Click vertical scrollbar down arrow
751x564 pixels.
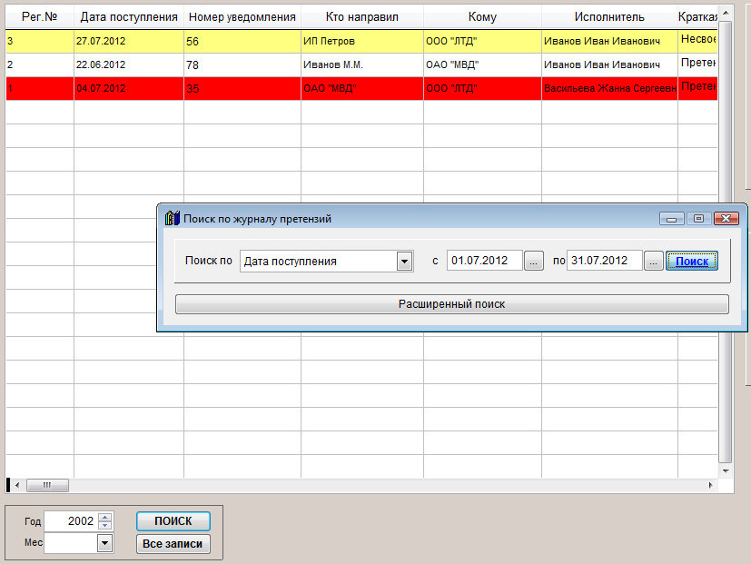[x=726, y=471]
